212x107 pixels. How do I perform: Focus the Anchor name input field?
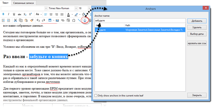click(x=140, y=21)
